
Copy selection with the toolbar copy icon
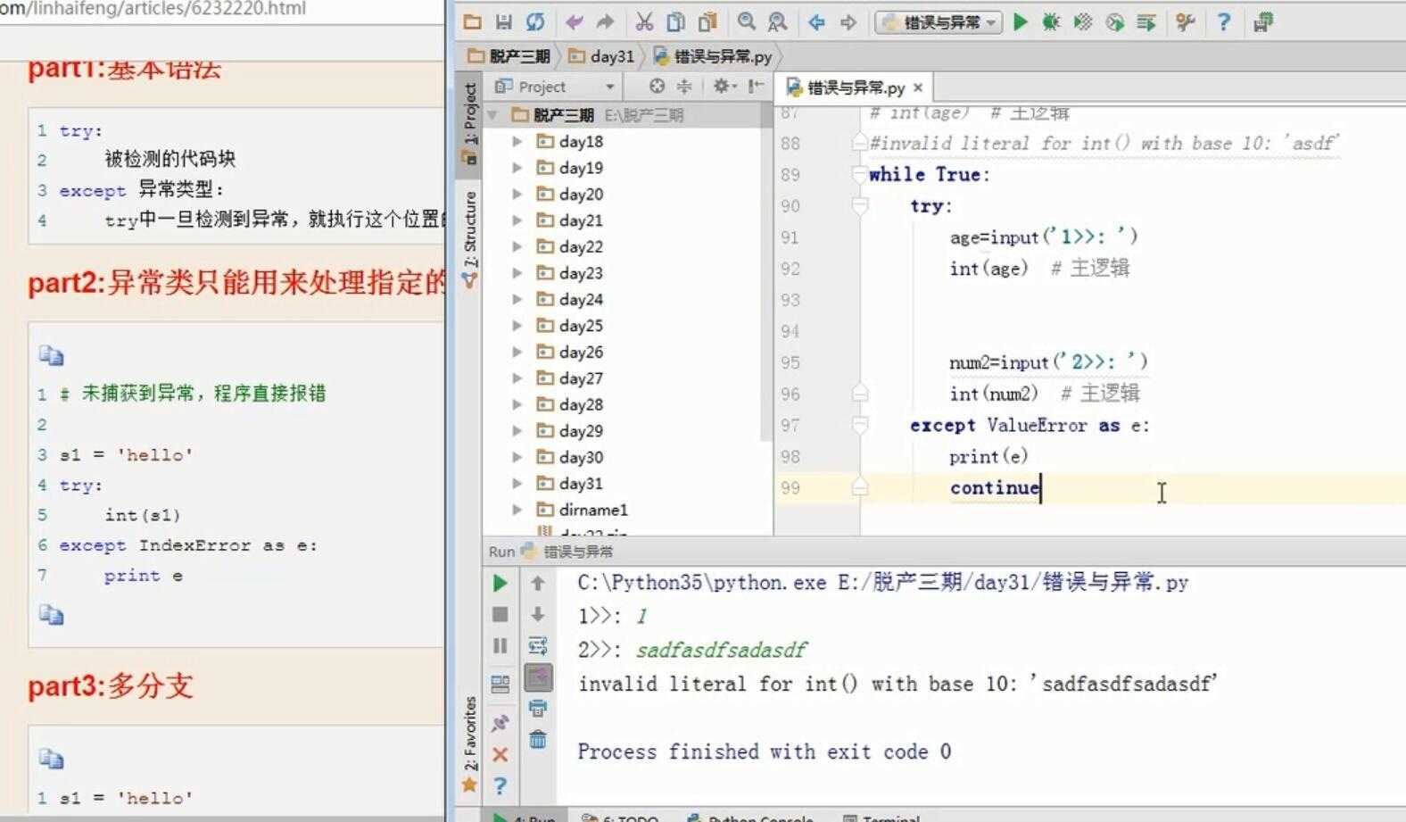(x=676, y=22)
